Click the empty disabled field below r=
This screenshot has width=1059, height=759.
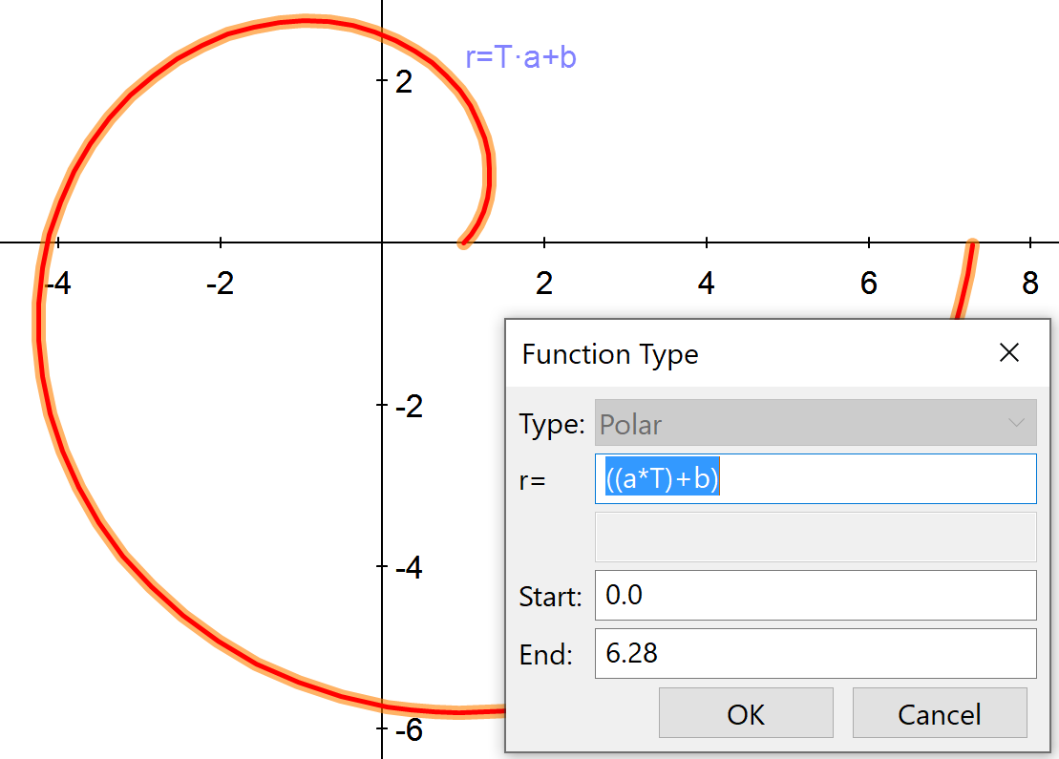coord(815,537)
